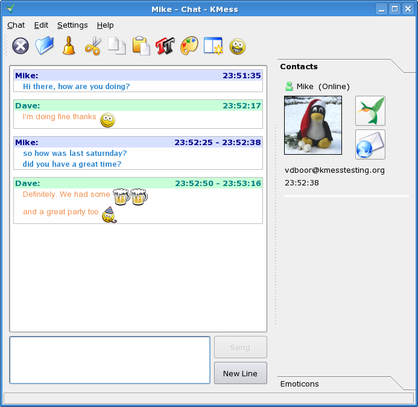Screen dimensions: 418x407
Task: Open the Settings menu
Action: [72, 25]
